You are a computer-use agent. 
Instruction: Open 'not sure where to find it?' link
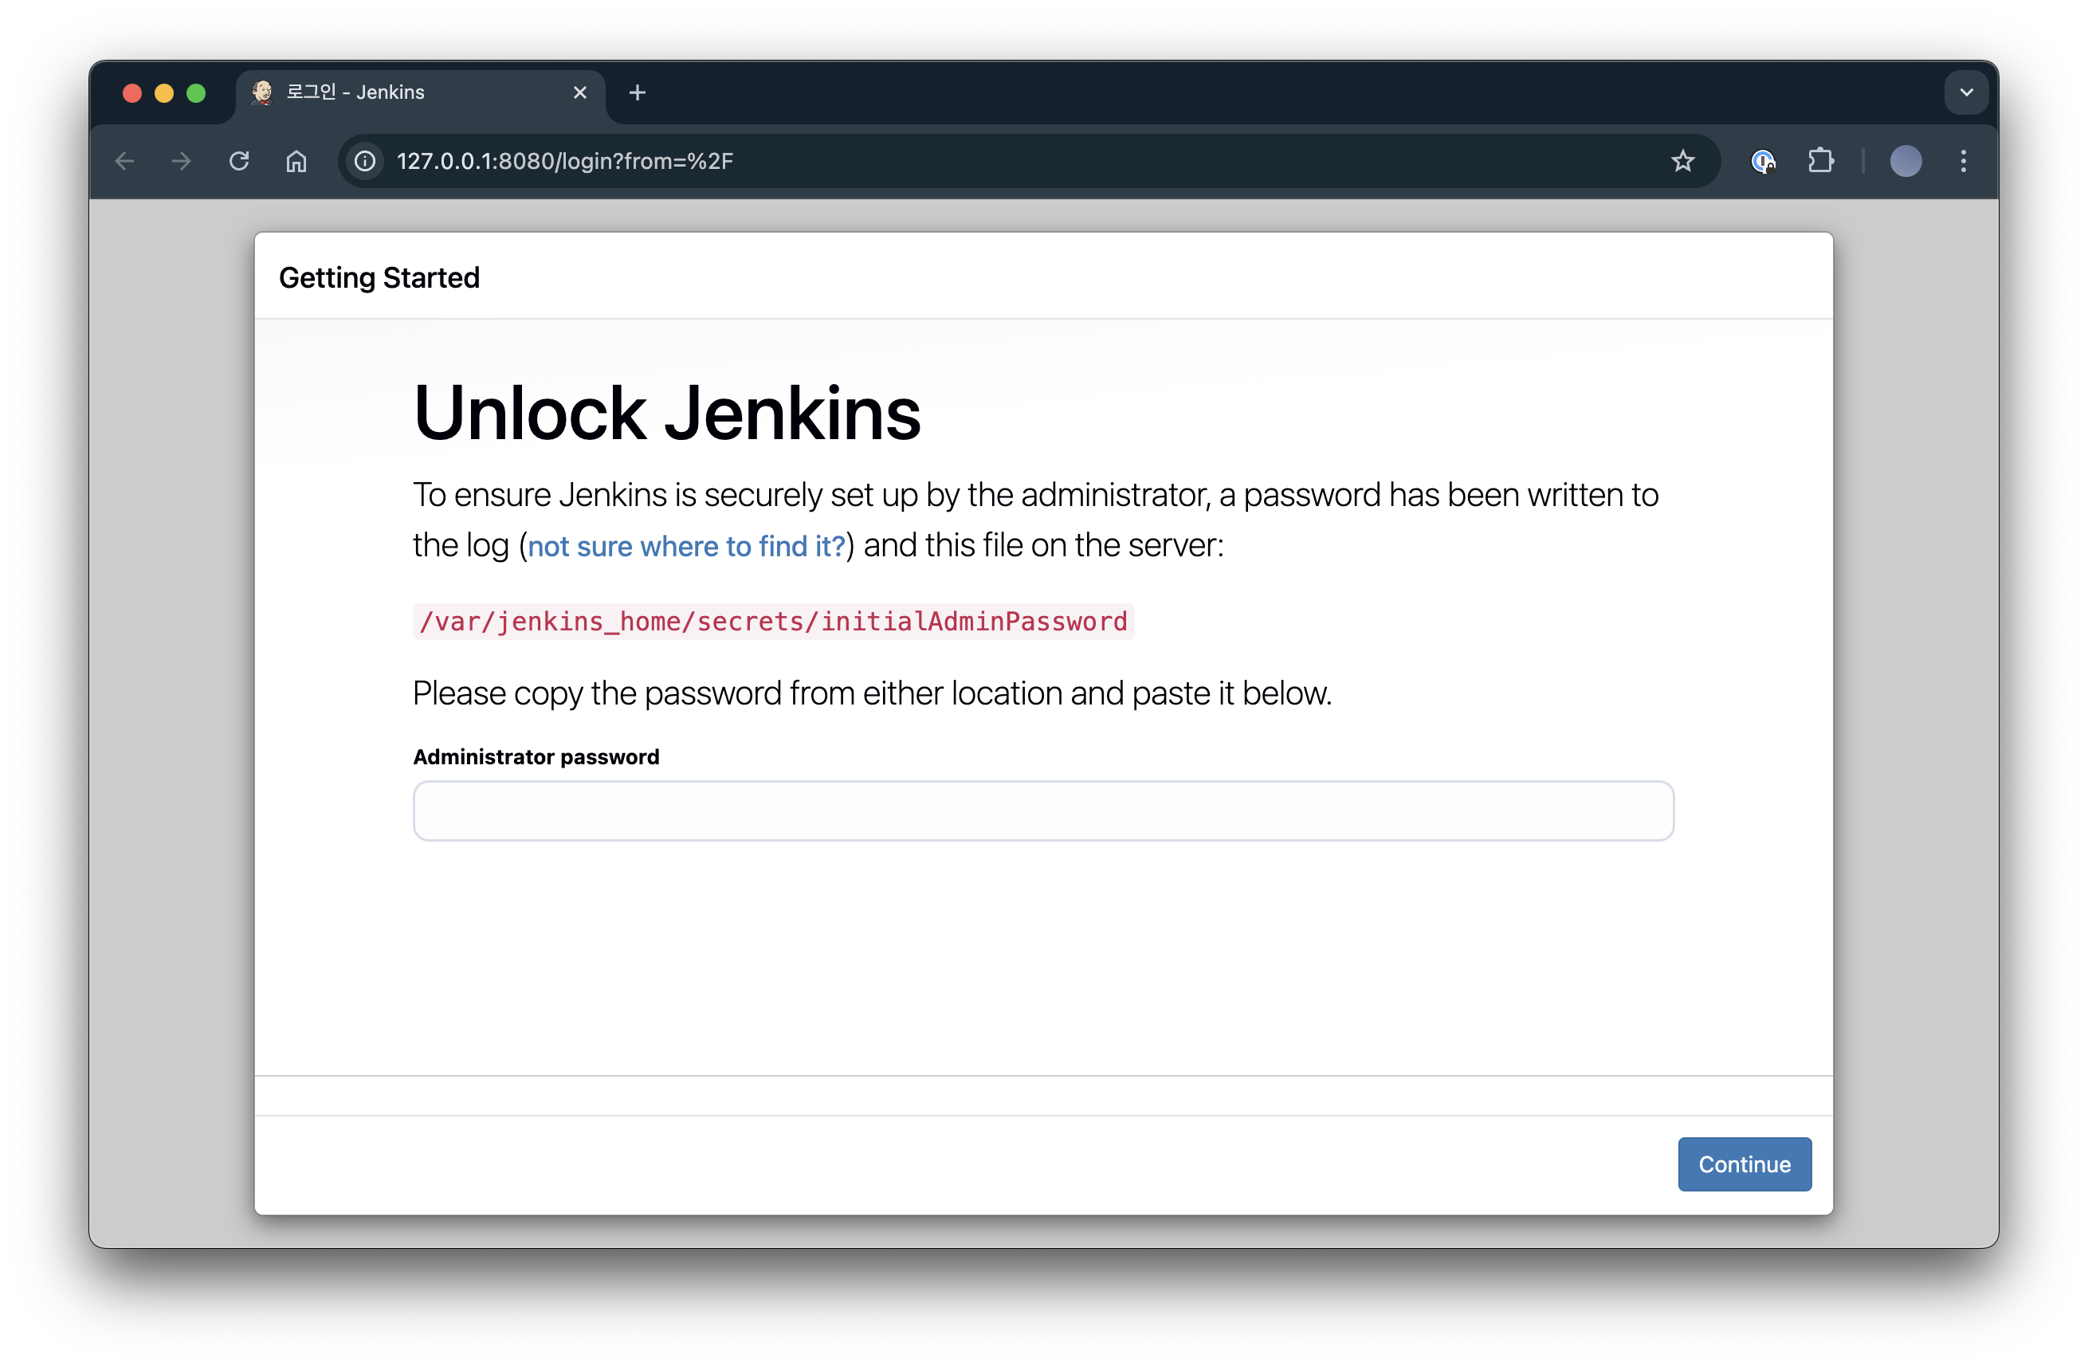point(686,546)
